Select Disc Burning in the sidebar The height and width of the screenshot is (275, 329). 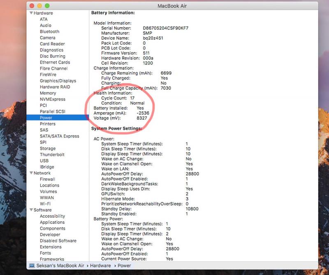53,56
